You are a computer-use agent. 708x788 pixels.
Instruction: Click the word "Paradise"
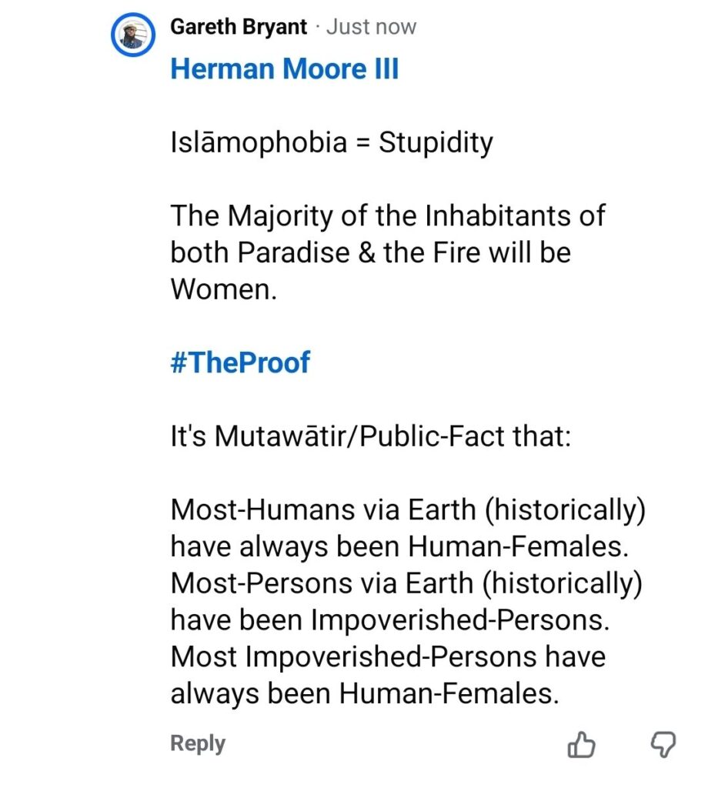click(294, 252)
